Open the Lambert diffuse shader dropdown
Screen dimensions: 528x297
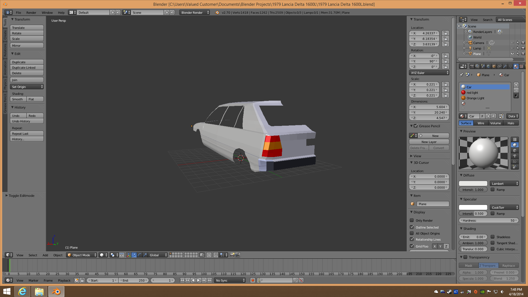coord(504,183)
